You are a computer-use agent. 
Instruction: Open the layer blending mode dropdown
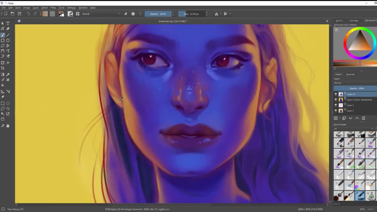pyautogui.click(x=355, y=83)
